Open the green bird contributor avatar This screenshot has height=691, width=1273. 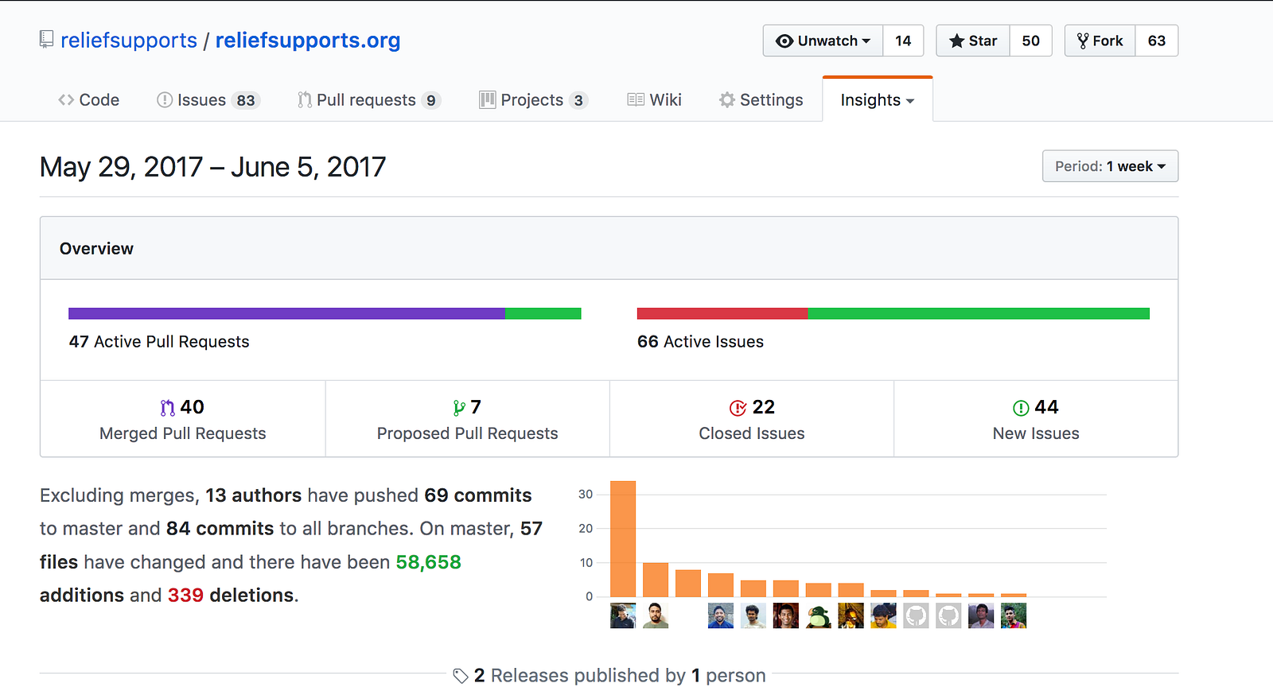coord(819,615)
